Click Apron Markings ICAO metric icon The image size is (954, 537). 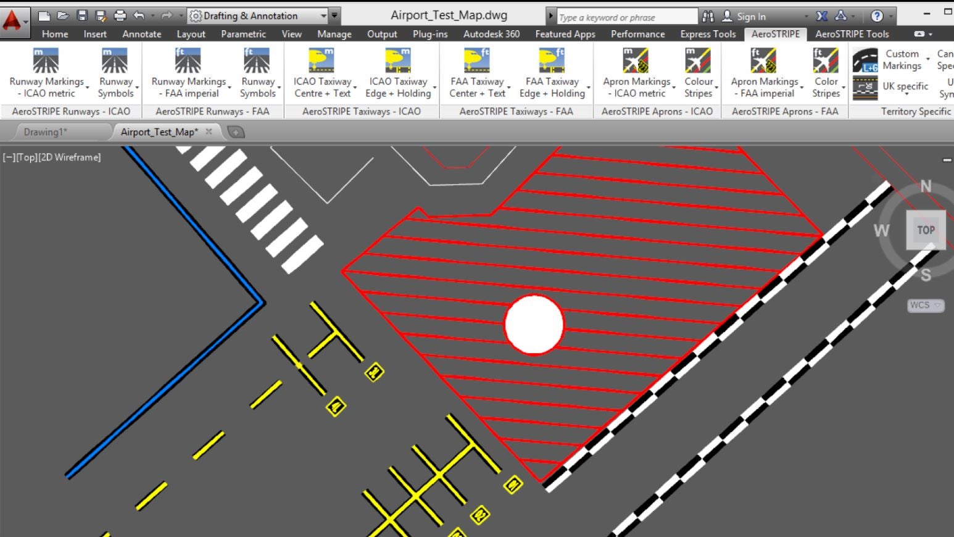click(x=636, y=61)
